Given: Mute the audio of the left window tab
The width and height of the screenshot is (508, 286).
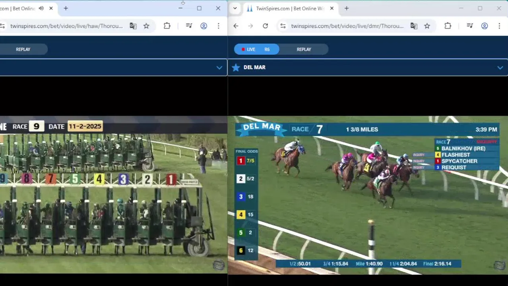Looking at the screenshot, I should [x=41, y=8].
